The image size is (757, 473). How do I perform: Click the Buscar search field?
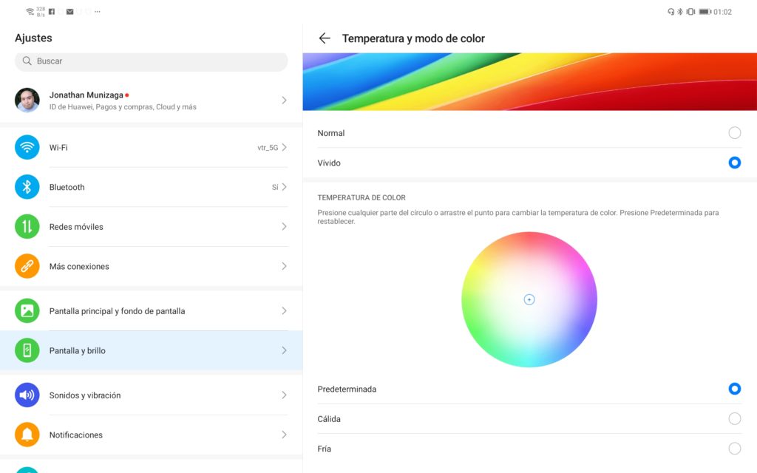[x=151, y=61]
